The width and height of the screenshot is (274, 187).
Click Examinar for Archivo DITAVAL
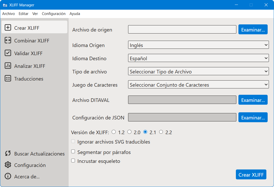pos(253,100)
